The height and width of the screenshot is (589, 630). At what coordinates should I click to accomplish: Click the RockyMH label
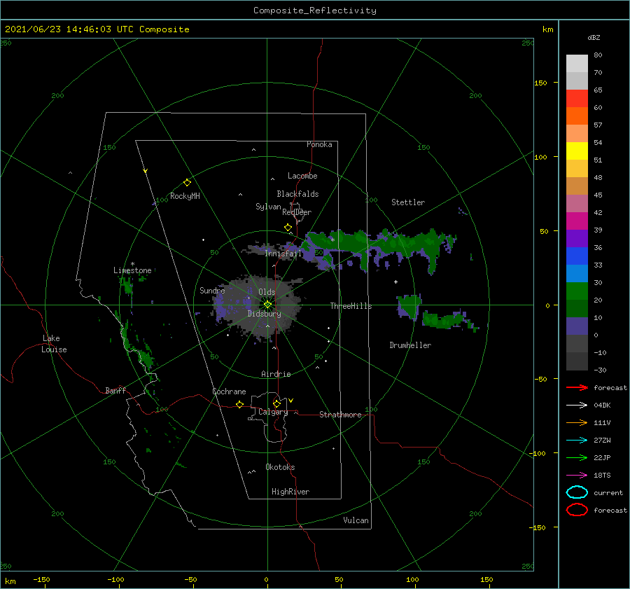(x=185, y=196)
